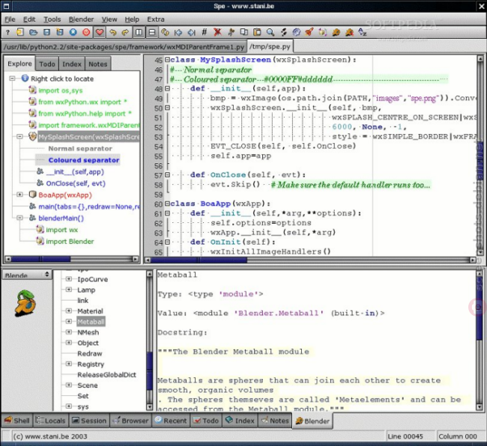Image resolution: width=487 pixels, height=446 pixels.
Task: Open the Extra menu
Action: click(156, 19)
